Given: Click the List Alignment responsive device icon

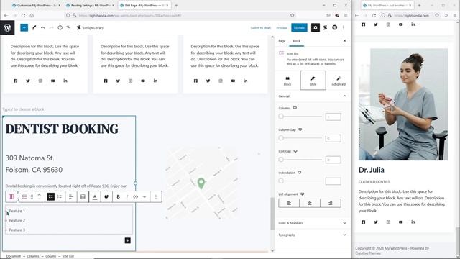Looking at the screenshot, I should pyautogui.click(x=303, y=194).
